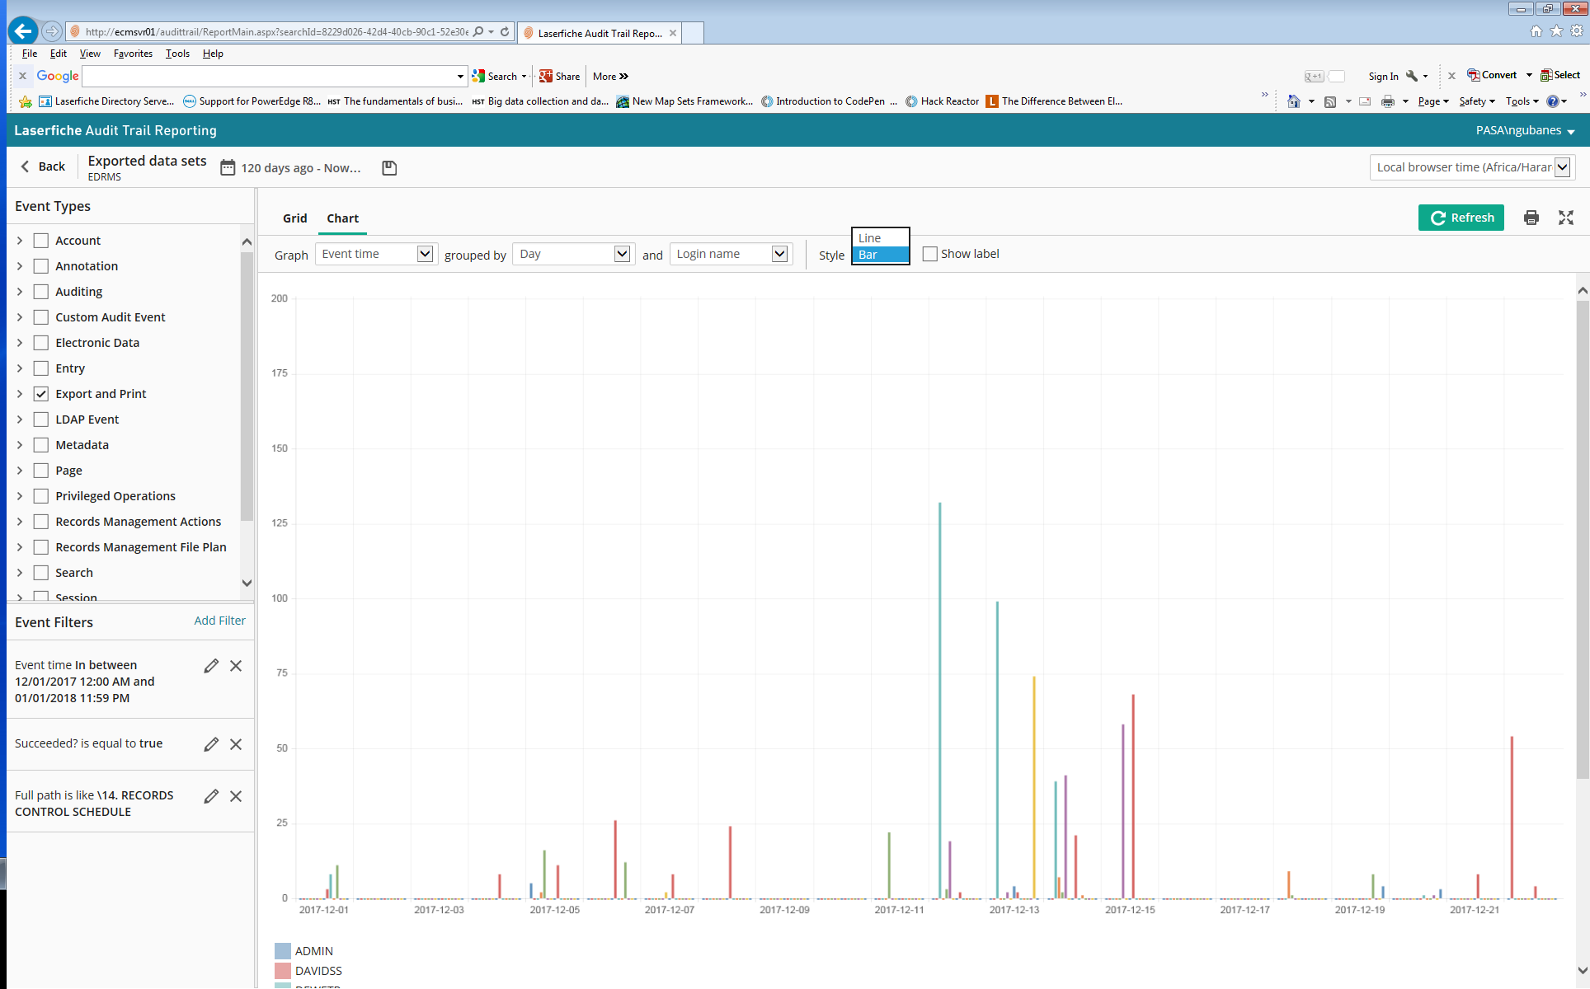Open the Event time graph dropdown

(376, 254)
